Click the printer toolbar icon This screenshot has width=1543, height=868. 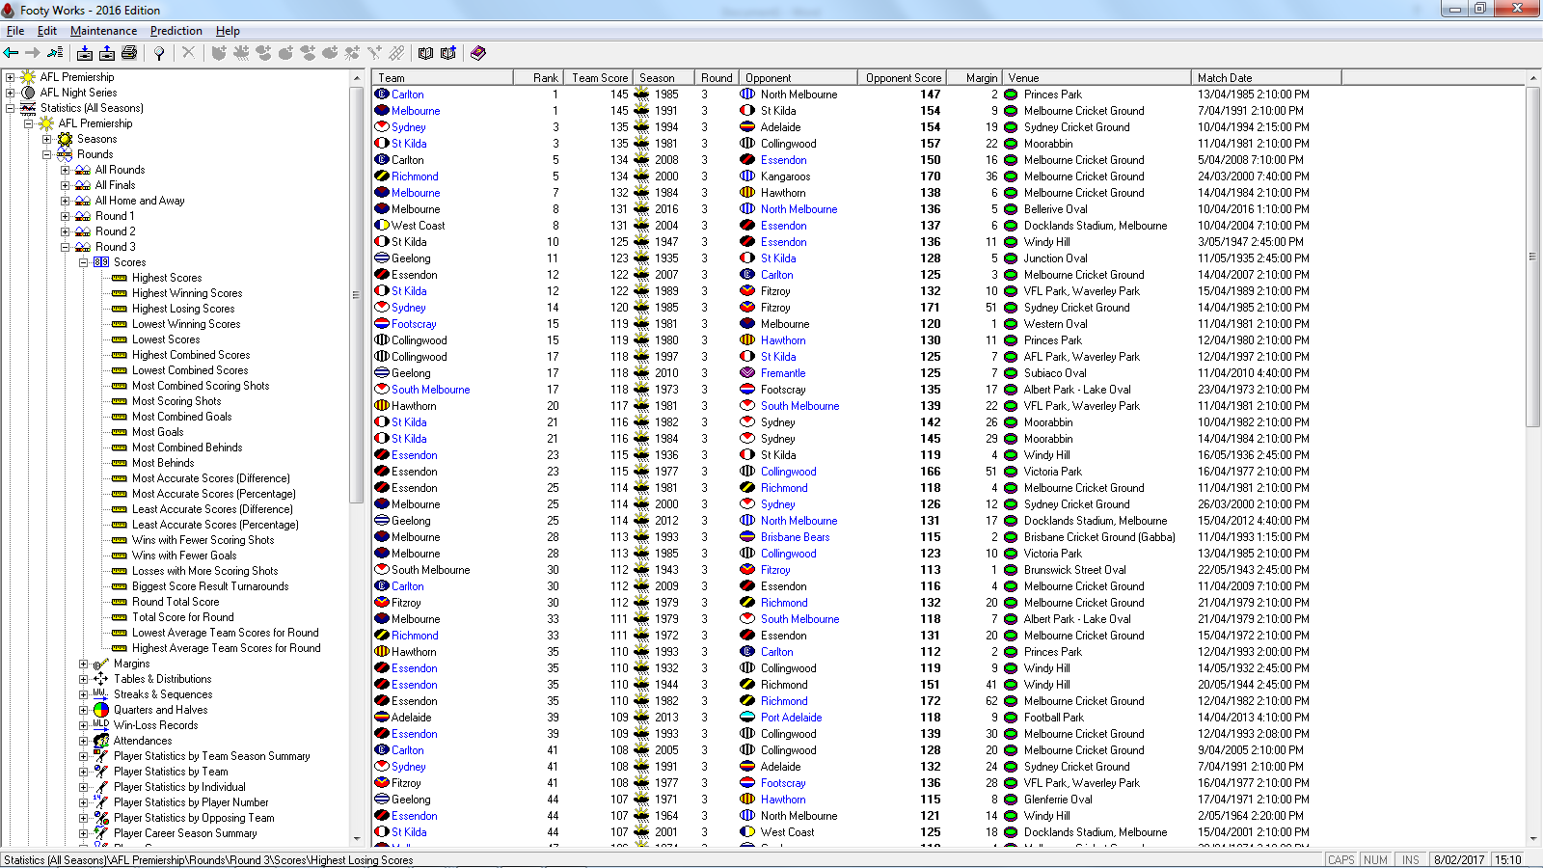click(x=129, y=53)
